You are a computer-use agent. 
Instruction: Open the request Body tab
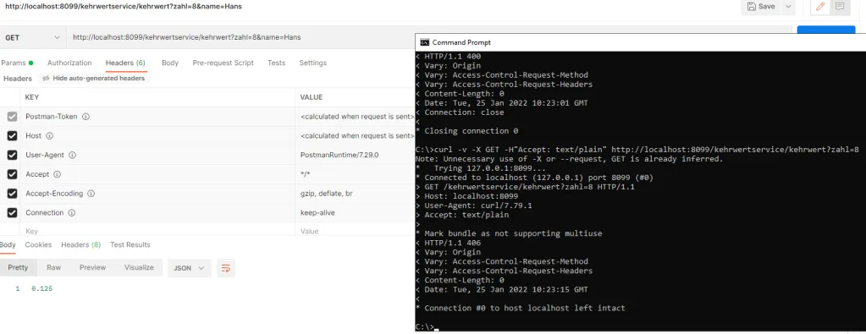pos(170,63)
